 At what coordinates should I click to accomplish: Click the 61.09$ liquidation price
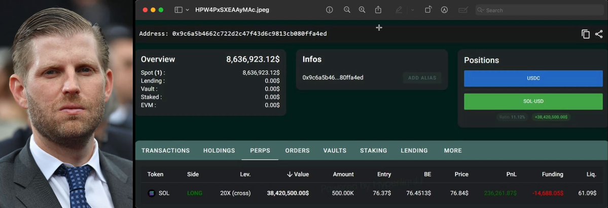(x=587, y=193)
